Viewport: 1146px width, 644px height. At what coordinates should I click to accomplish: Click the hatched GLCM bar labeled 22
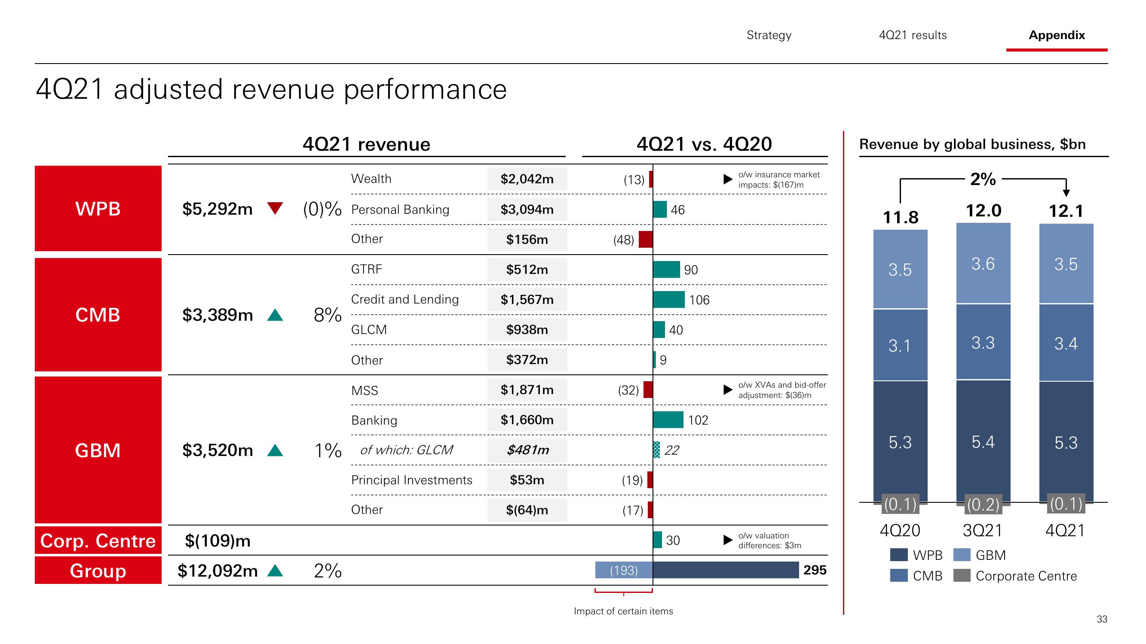(x=657, y=450)
